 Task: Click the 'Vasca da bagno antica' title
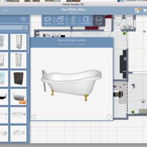click(x=71, y=40)
